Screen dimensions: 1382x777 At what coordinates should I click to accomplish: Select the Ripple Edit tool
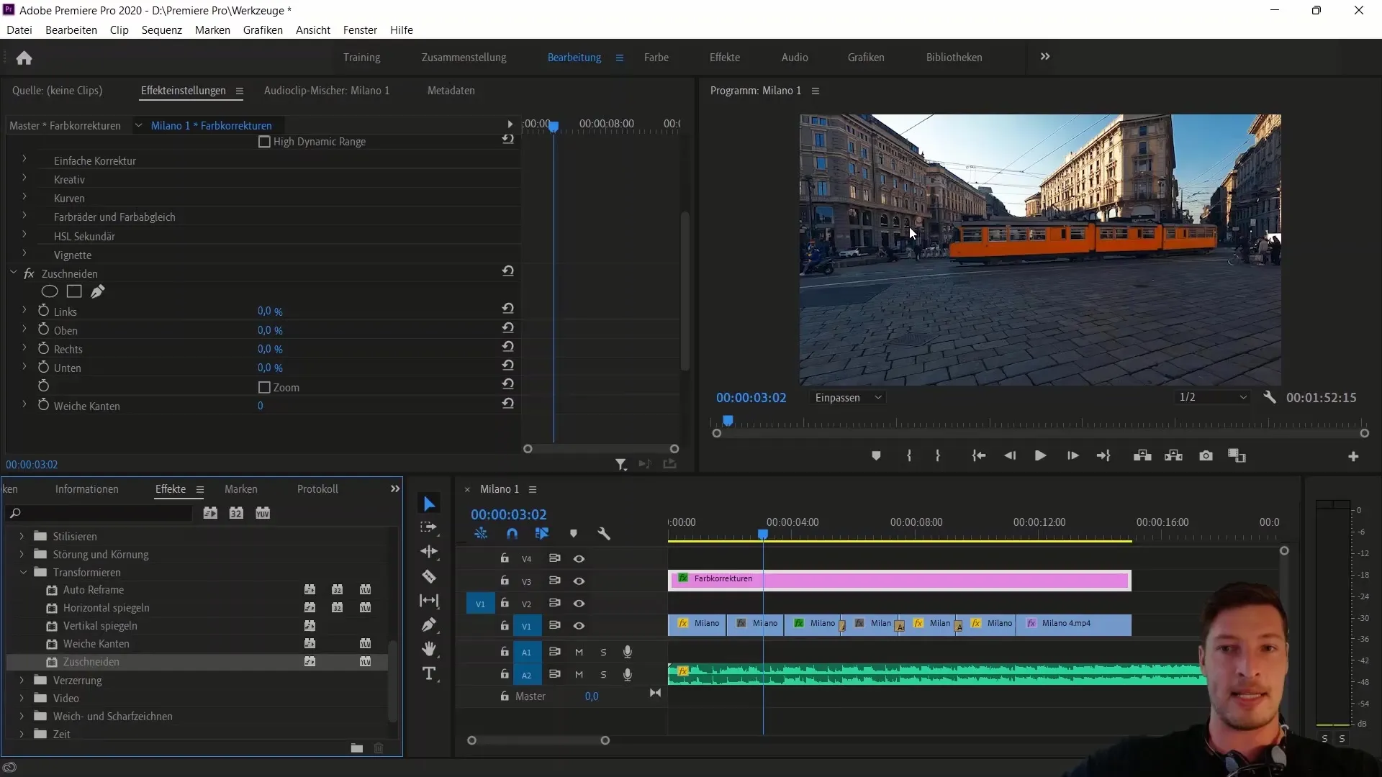point(429,552)
